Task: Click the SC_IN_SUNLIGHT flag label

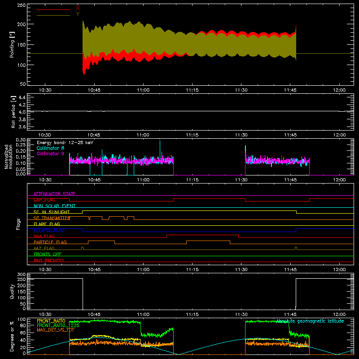Action: (52, 212)
